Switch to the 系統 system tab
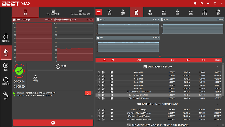The width and height of the screenshot is (225, 127). (25, 12)
